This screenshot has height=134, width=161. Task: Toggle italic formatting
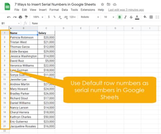tap(125, 17)
